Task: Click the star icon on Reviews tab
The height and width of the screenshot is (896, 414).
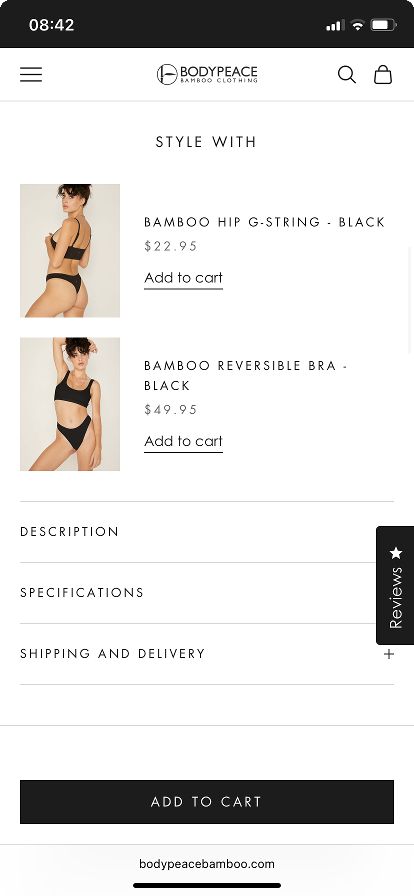Action: [x=396, y=553]
